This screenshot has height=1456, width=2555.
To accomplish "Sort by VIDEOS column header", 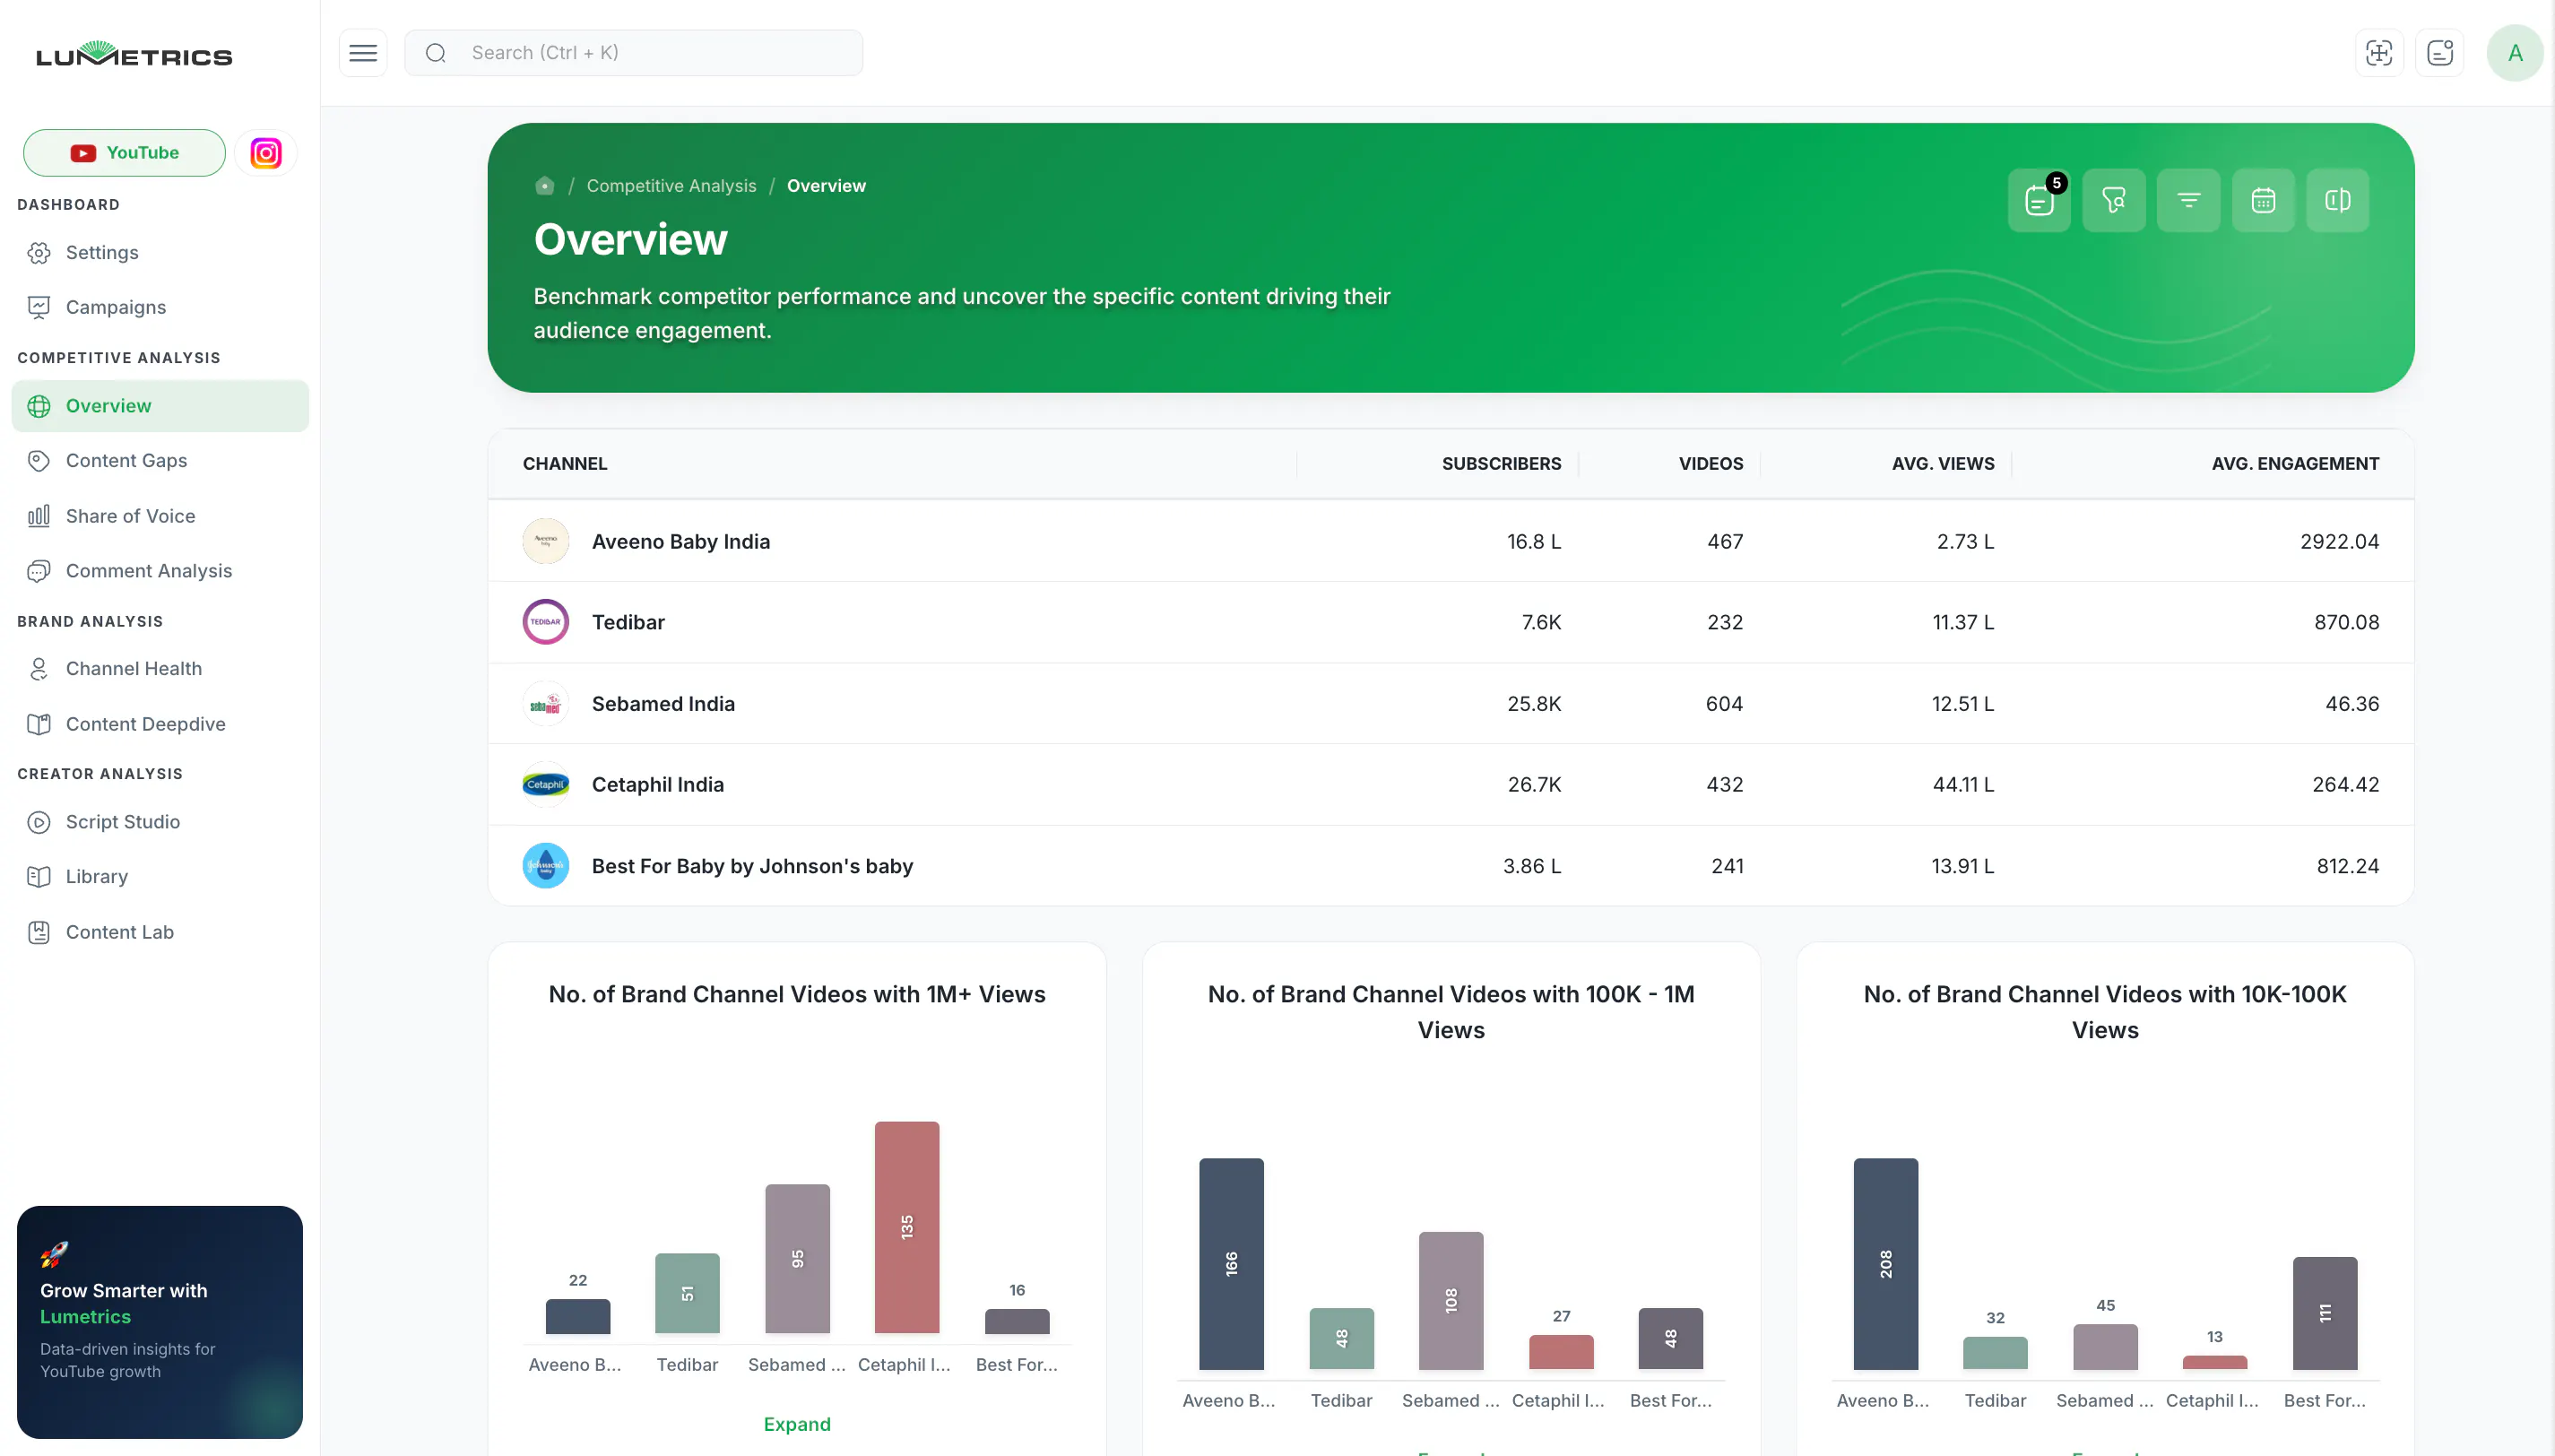I will pos(1711,464).
